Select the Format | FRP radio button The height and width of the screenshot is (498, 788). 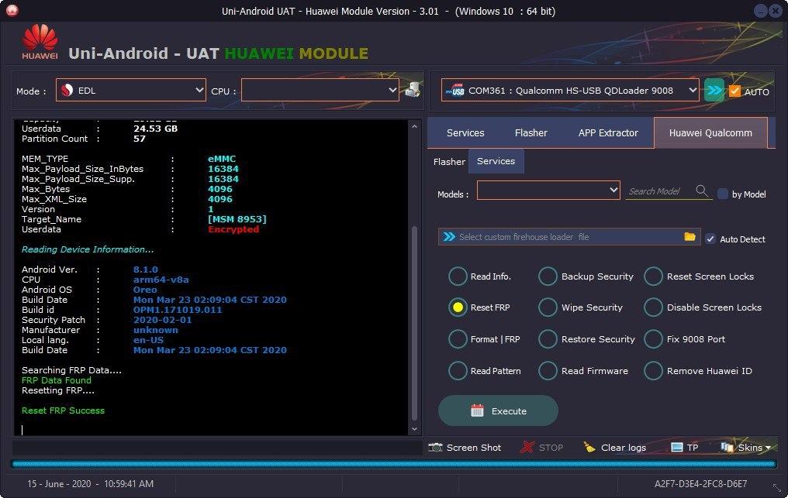tap(458, 339)
